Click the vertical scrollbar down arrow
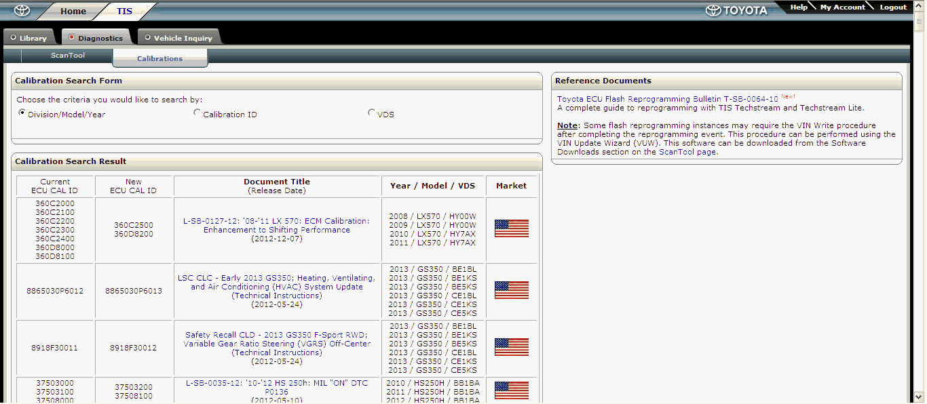This screenshot has height=404, width=927. click(920, 398)
